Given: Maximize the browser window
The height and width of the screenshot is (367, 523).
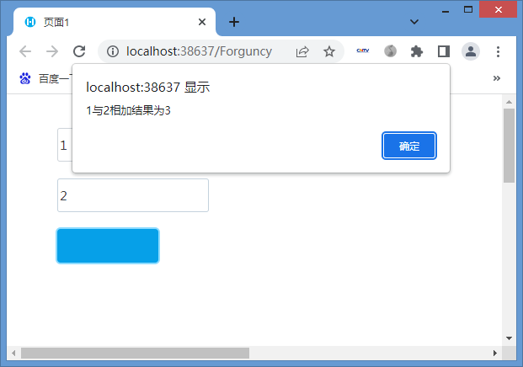Looking at the screenshot, I should pos(468,9).
